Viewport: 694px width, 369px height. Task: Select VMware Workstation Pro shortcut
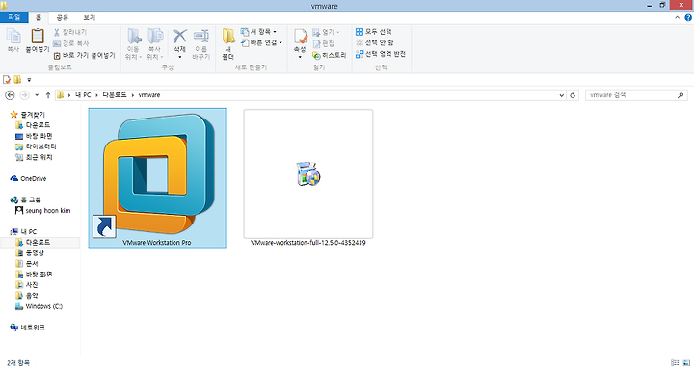click(157, 178)
